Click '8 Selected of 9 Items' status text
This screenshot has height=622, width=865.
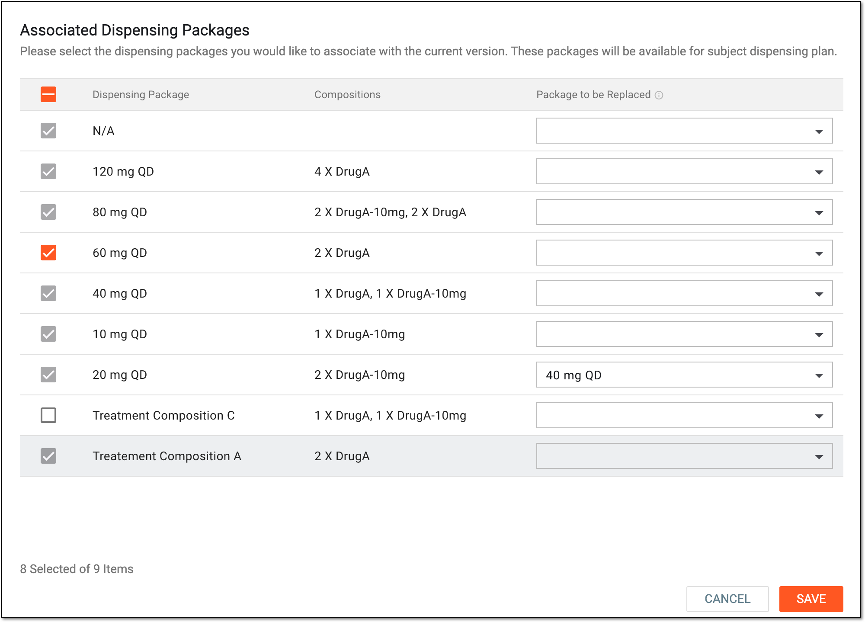pos(77,569)
